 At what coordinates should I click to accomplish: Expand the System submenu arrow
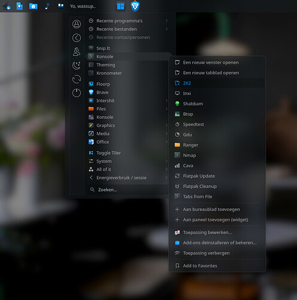166,161
